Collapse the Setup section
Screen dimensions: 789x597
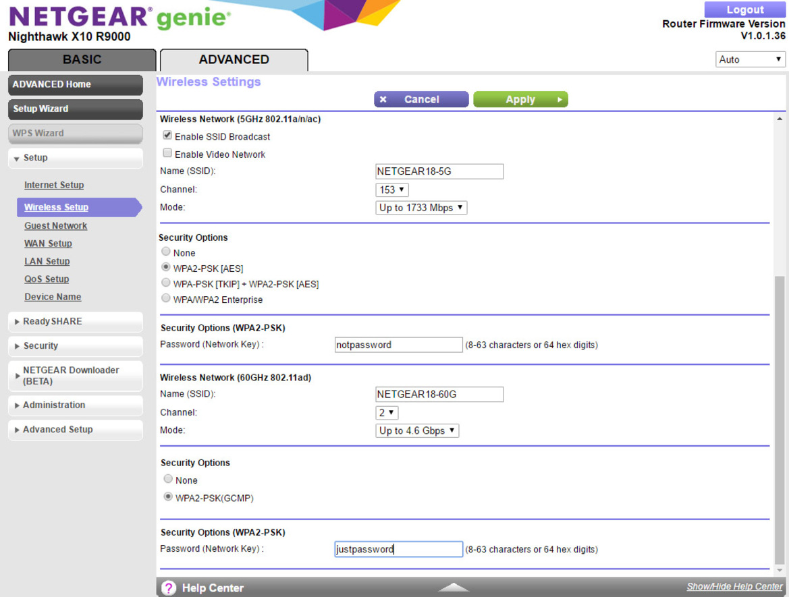(76, 158)
